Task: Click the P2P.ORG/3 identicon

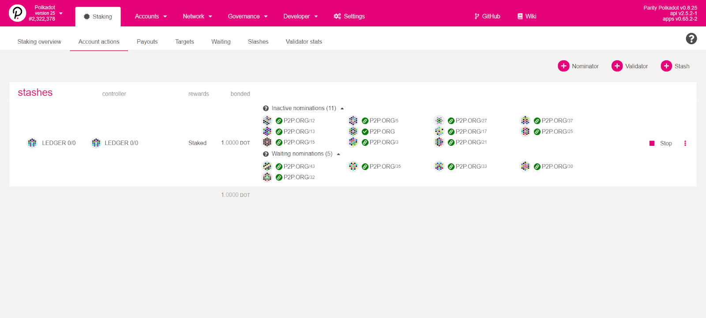Action: pos(353,142)
